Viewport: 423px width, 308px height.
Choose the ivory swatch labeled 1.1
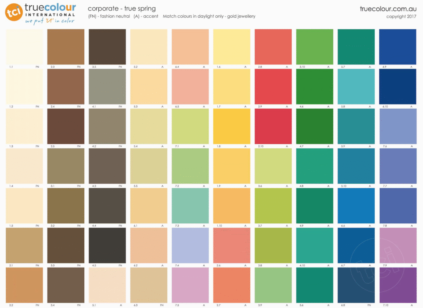(x=25, y=47)
